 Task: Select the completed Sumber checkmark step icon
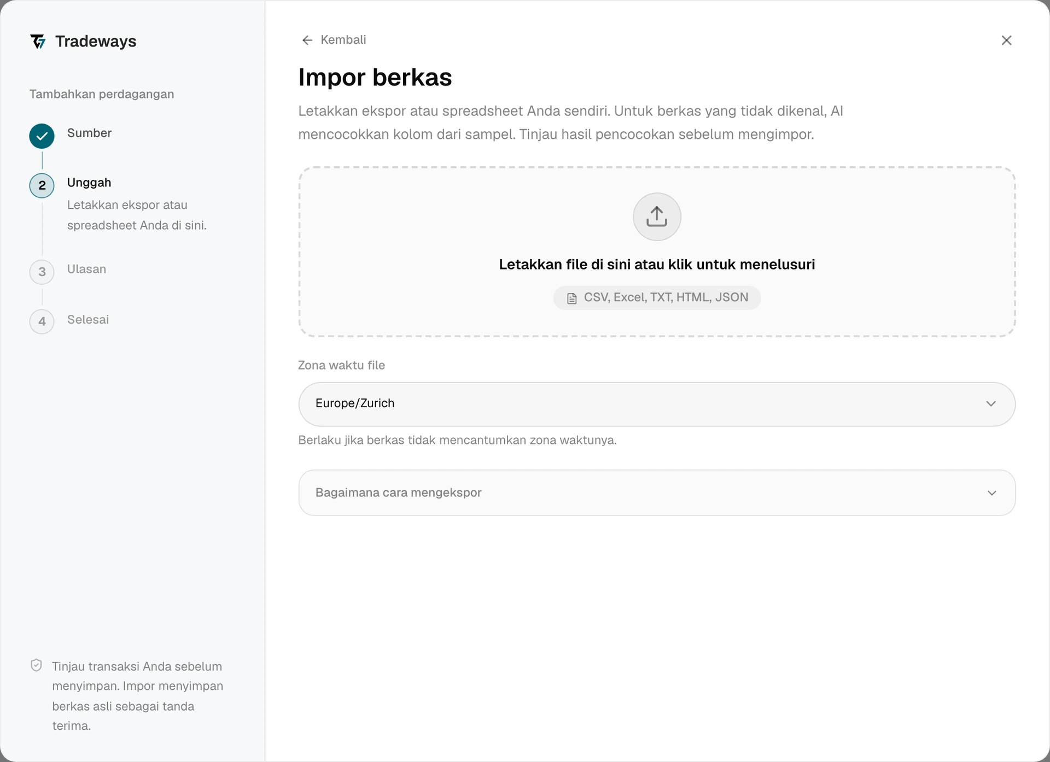(42, 136)
